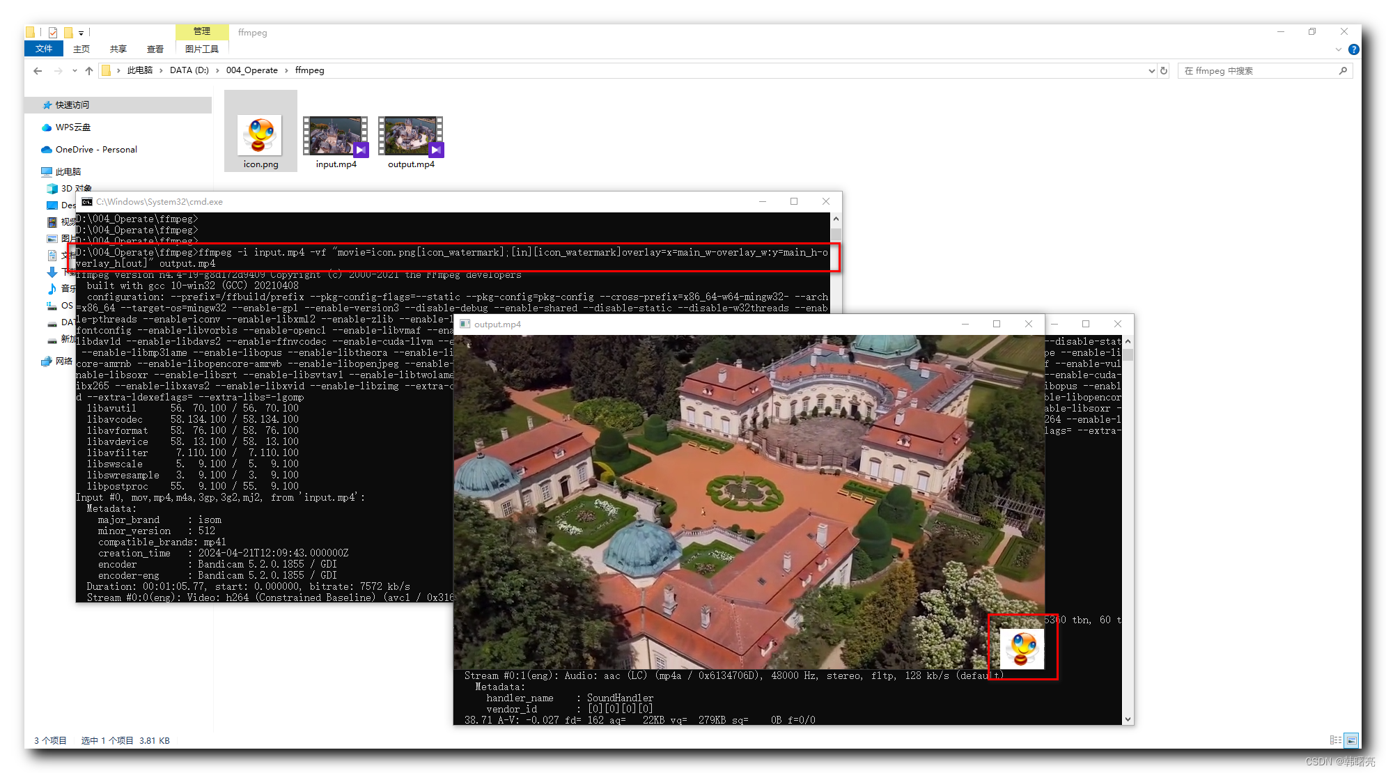Open the 文件 (File) ribbon tab
1386x773 pixels.
44,49
